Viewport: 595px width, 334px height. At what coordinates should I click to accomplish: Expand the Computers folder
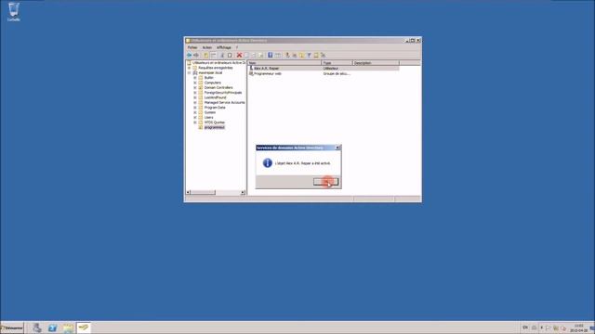click(x=195, y=83)
